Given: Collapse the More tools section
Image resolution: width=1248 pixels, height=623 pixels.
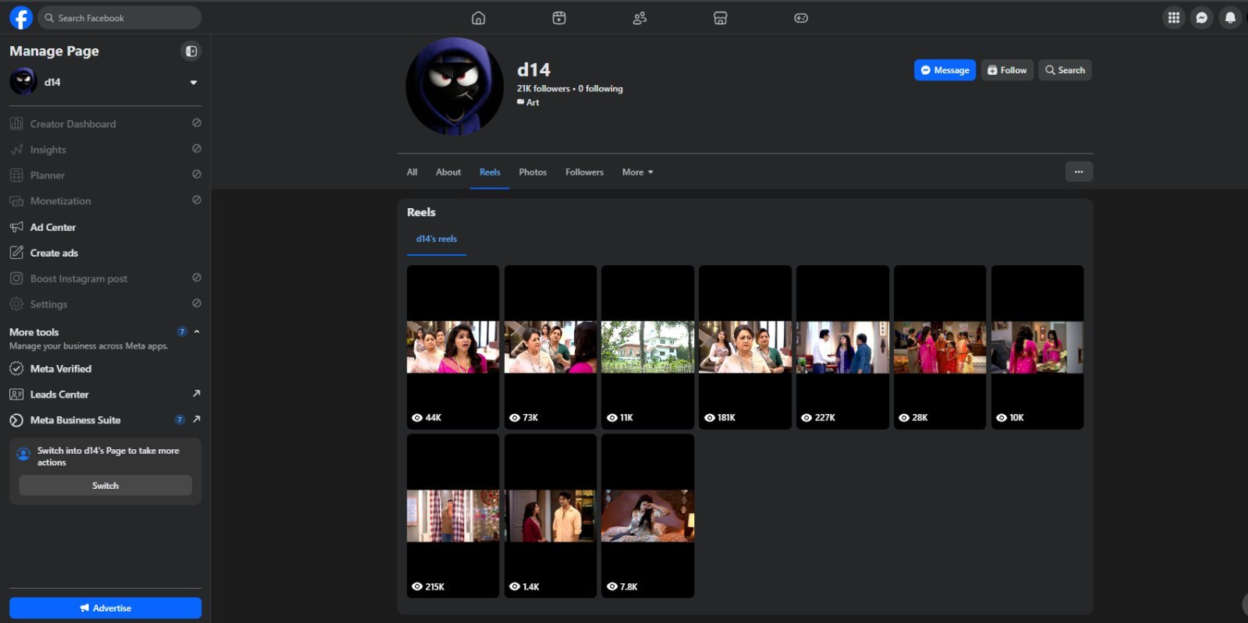Looking at the screenshot, I should click(197, 332).
